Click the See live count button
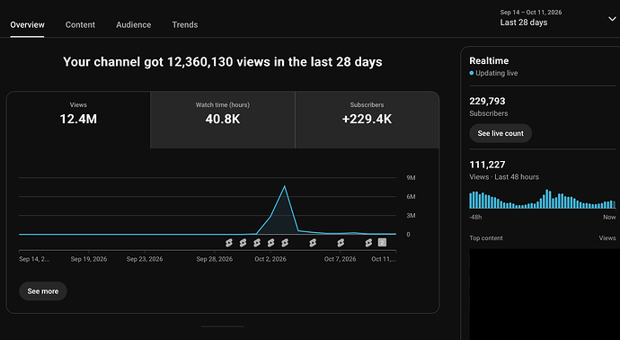Viewport: 620px width, 340px height. point(500,133)
